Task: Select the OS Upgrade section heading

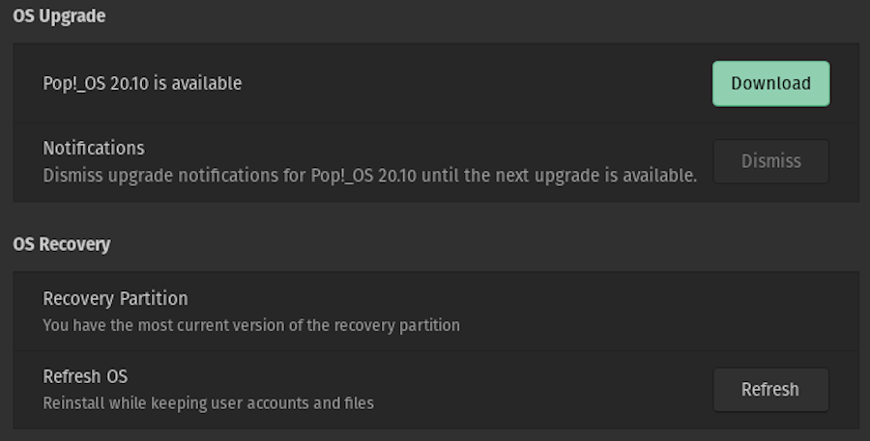Action: click(x=59, y=16)
